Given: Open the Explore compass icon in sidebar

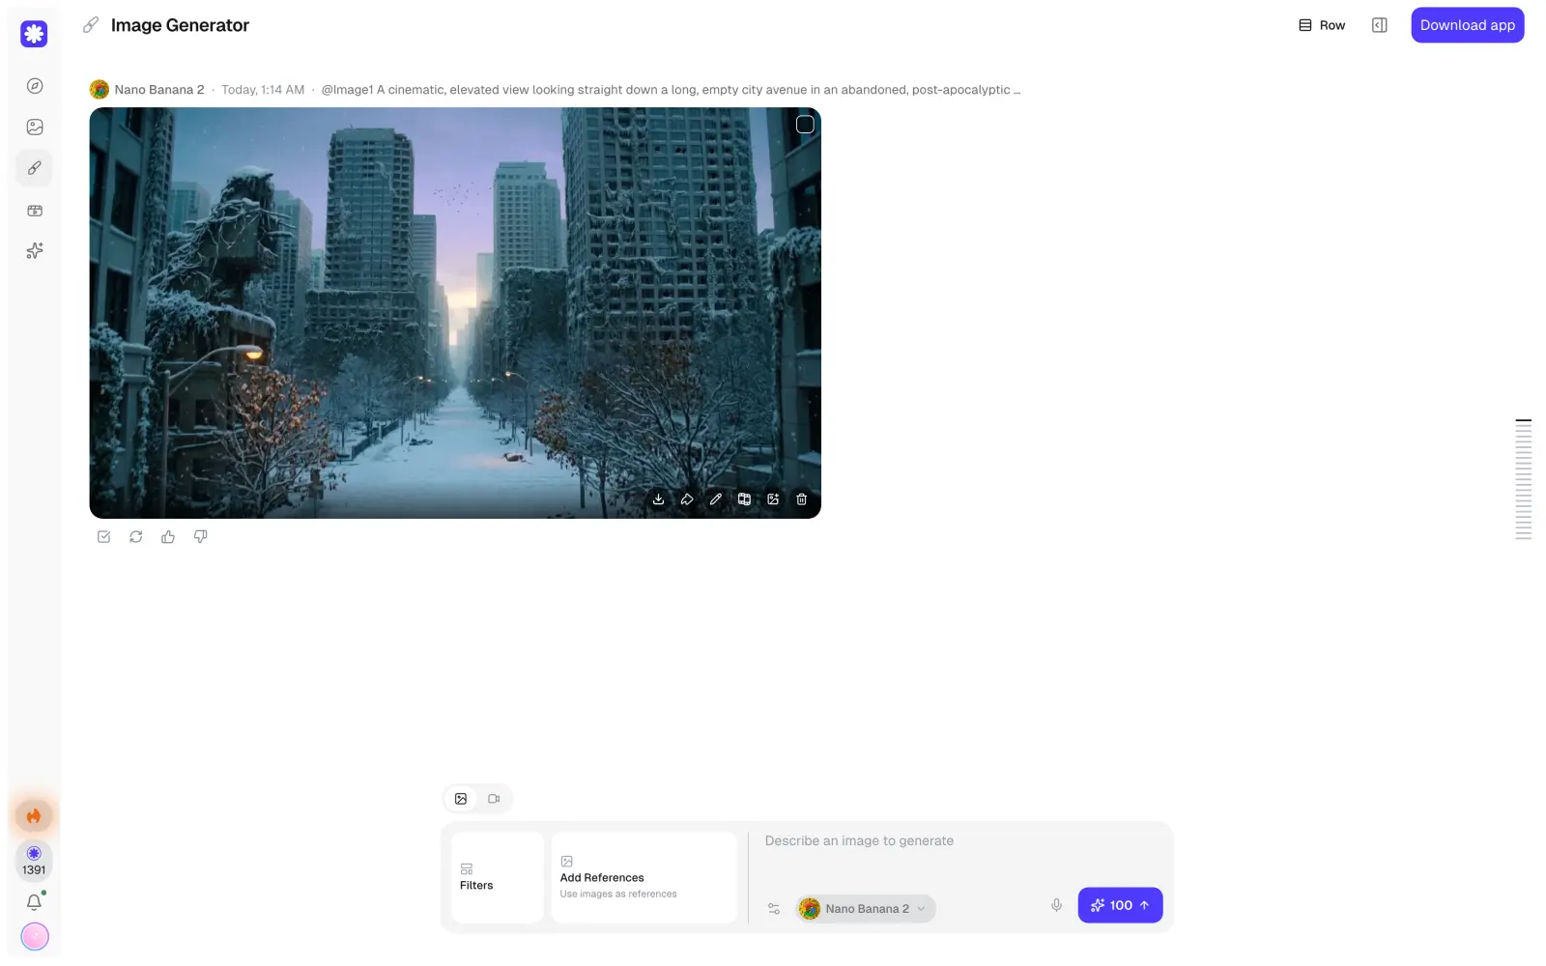Looking at the screenshot, I should pyautogui.click(x=35, y=86).
